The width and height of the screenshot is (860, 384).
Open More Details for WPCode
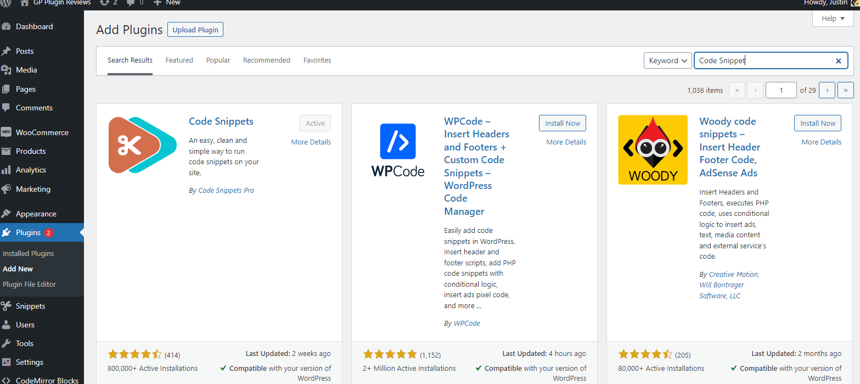[566, 142]
